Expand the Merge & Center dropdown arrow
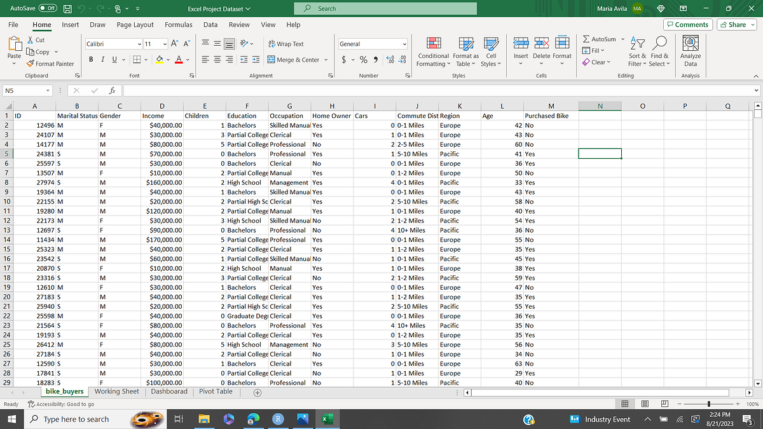 tap(326, 60)
